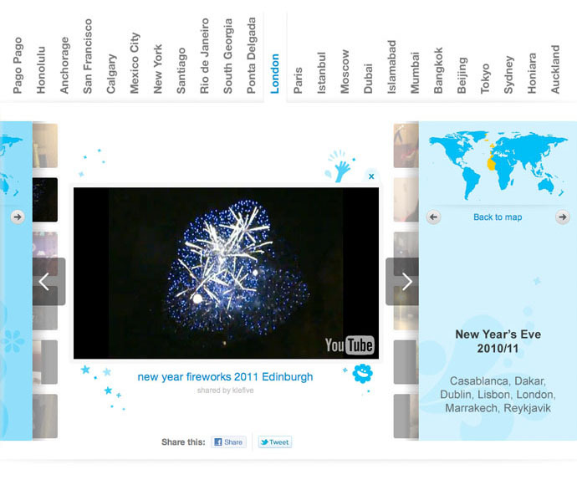Click the world map in right panel
577x485 pixels.
498,165
